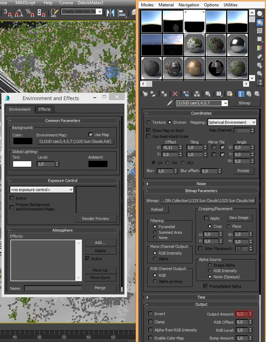The width and height of the screenshot is (266, 342).
Task: Pick material from object with eyedropper
Action: pyautogui.click(x=170, y=103)
